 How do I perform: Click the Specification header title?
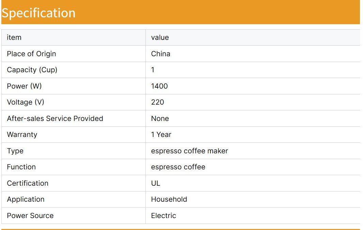click(38, 13)
